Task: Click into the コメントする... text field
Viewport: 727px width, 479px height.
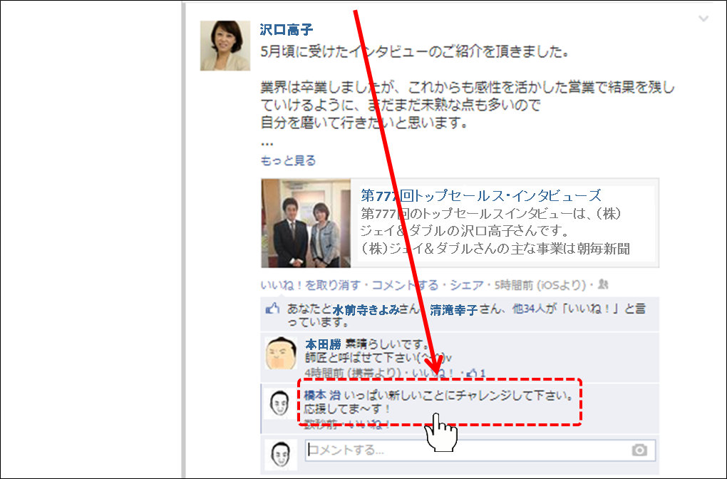Action: click(463, 450)
